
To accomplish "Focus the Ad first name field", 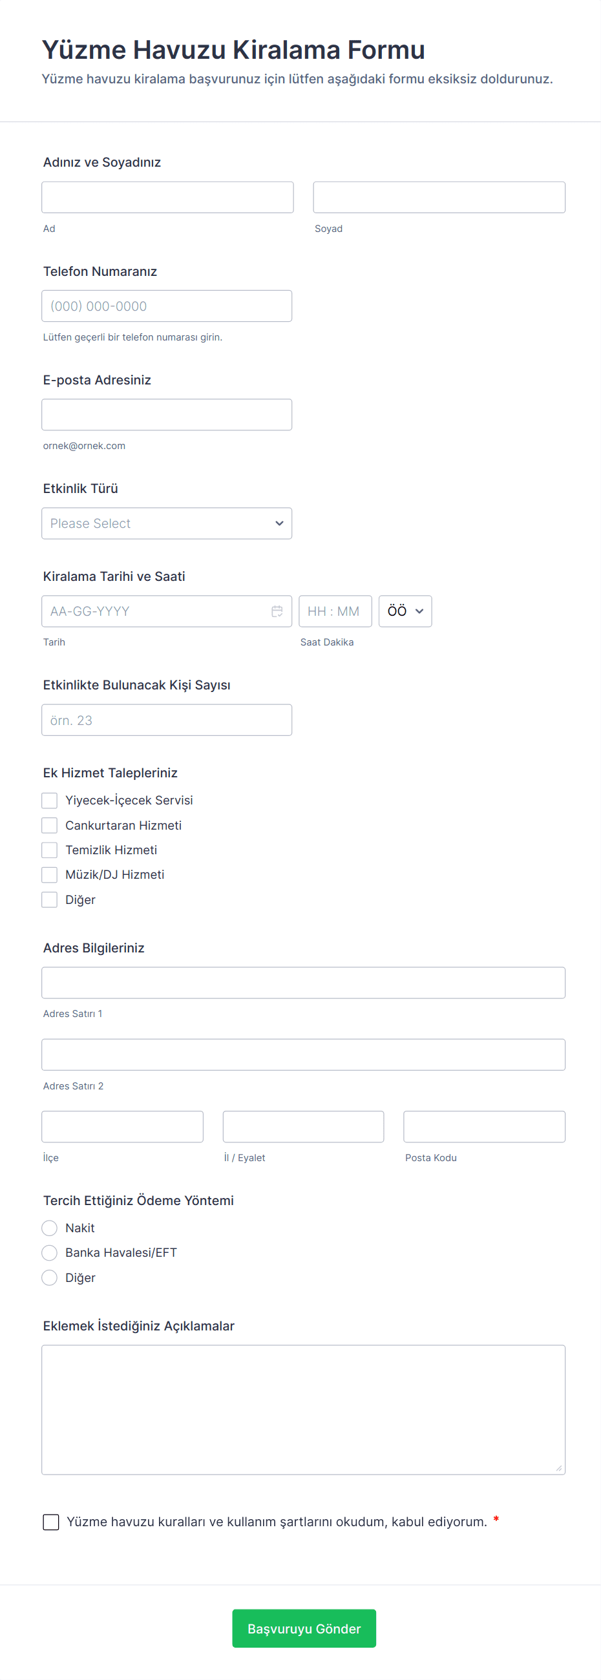I will point(167,197).
